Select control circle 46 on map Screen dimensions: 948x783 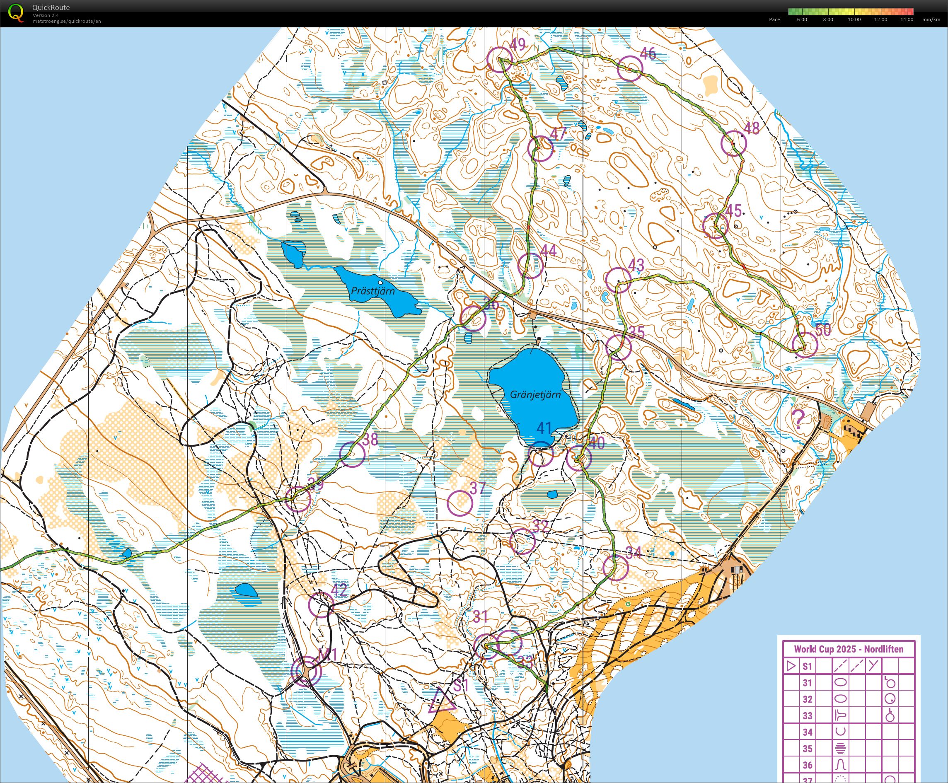630,68
